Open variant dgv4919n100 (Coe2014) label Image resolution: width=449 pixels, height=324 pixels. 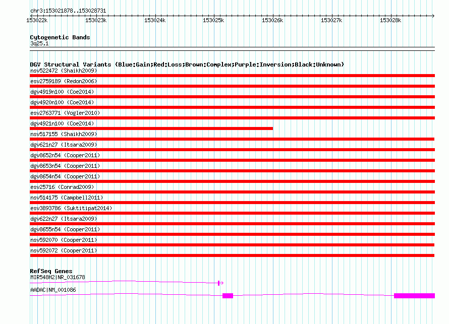(62, 92)
